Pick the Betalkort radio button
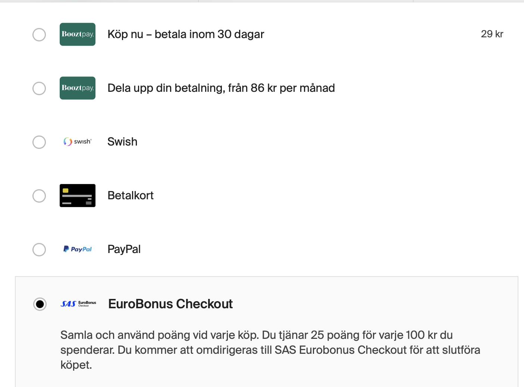Screen dimensions: 524x387 pos(39,196)
